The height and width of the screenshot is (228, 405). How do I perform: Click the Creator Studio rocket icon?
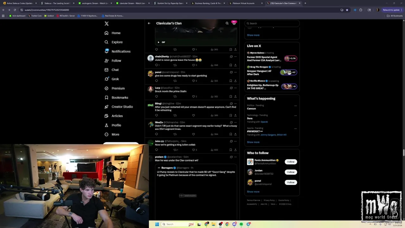(x=106, y=107)
